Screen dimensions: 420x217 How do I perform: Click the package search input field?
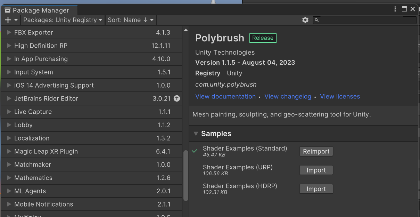click(x=365, y=20)
